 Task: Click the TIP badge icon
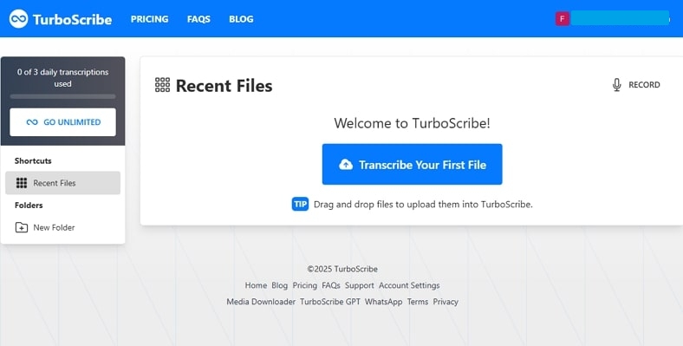click(x=300, y=204)
